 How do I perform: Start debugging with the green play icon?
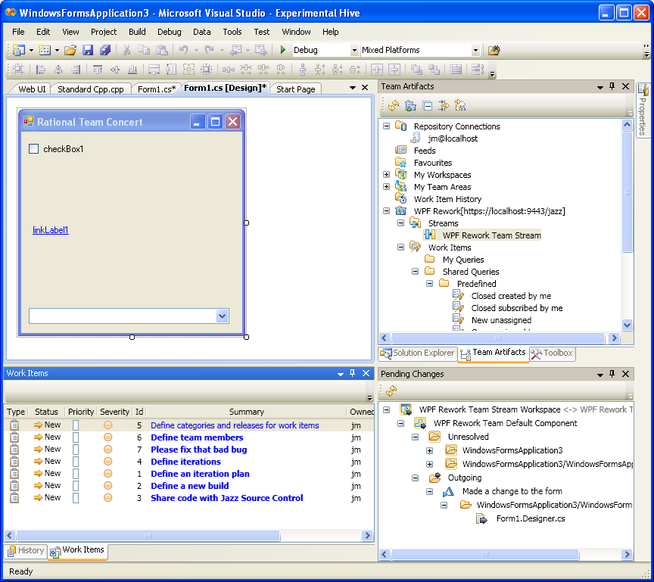coord(283,50)
